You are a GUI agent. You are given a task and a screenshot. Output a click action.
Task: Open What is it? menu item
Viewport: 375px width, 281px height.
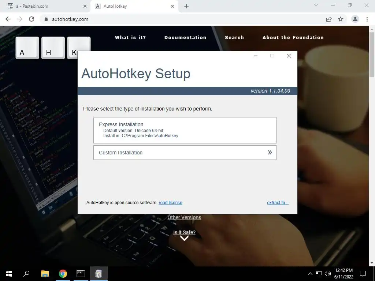pyautogui.click(x=130, y=38)
